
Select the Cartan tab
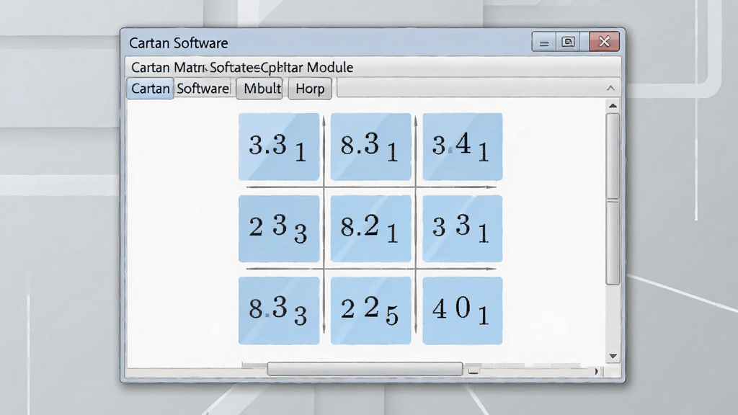(x=150, y=89)
